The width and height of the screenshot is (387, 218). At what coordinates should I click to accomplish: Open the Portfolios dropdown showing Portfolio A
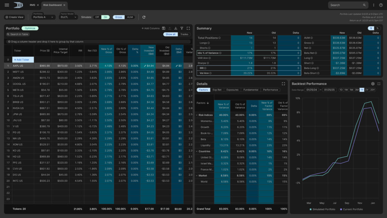click(x=43, y=17)
